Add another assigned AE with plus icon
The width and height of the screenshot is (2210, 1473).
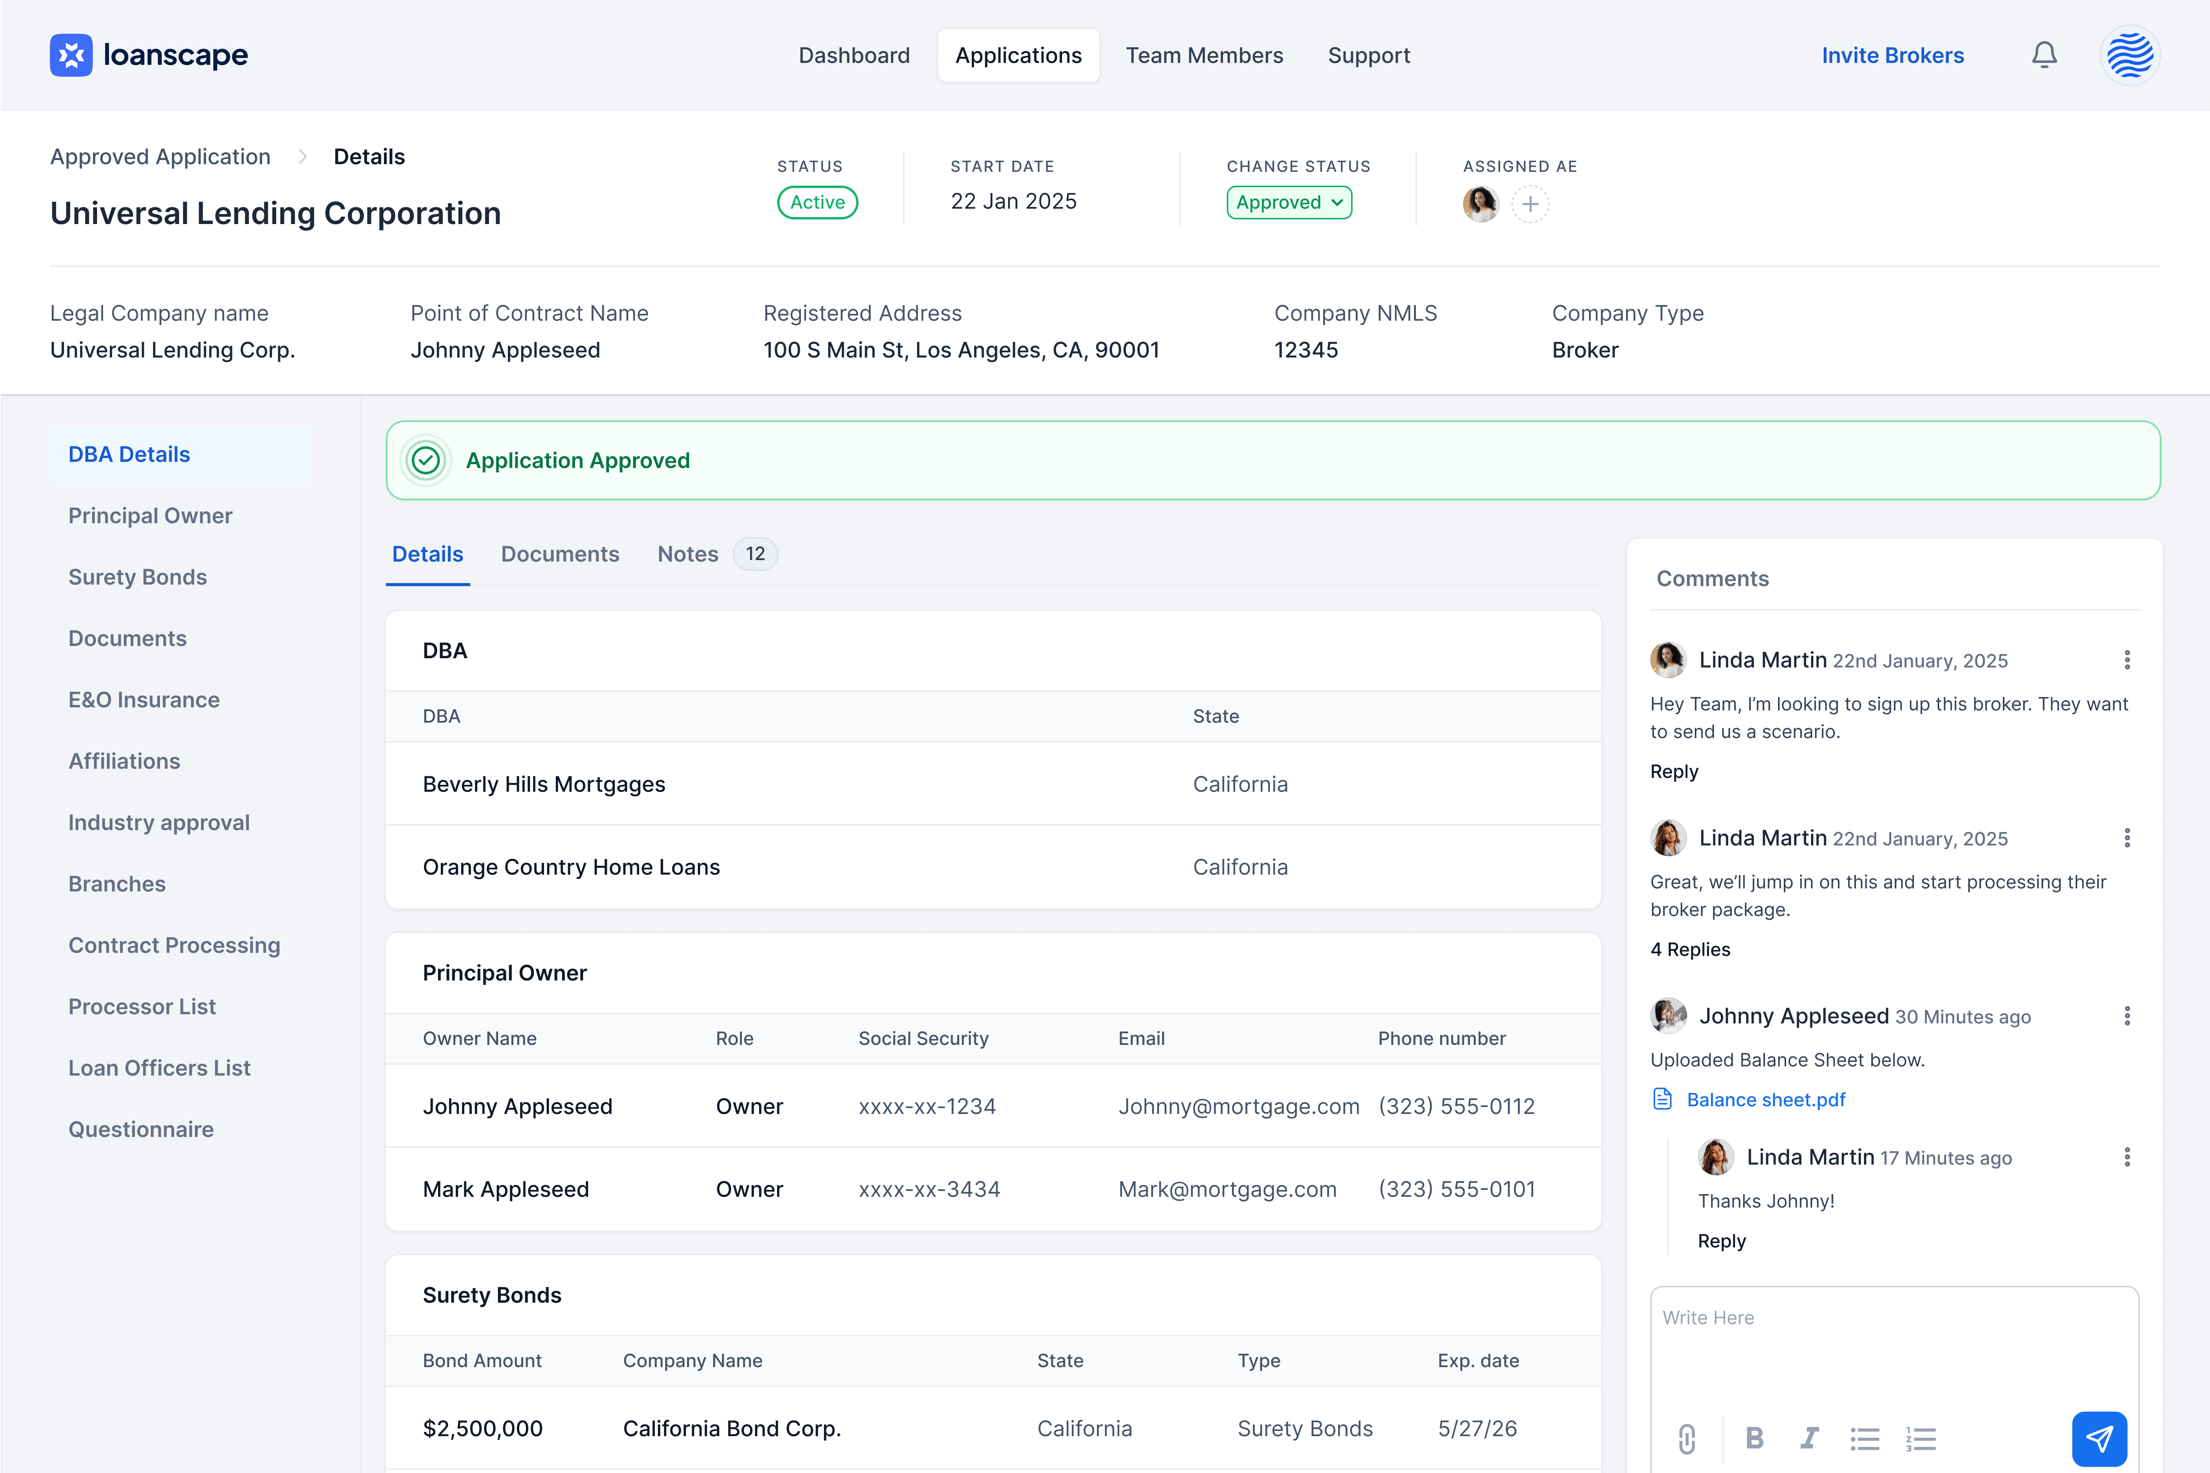tap(1530, 204)
